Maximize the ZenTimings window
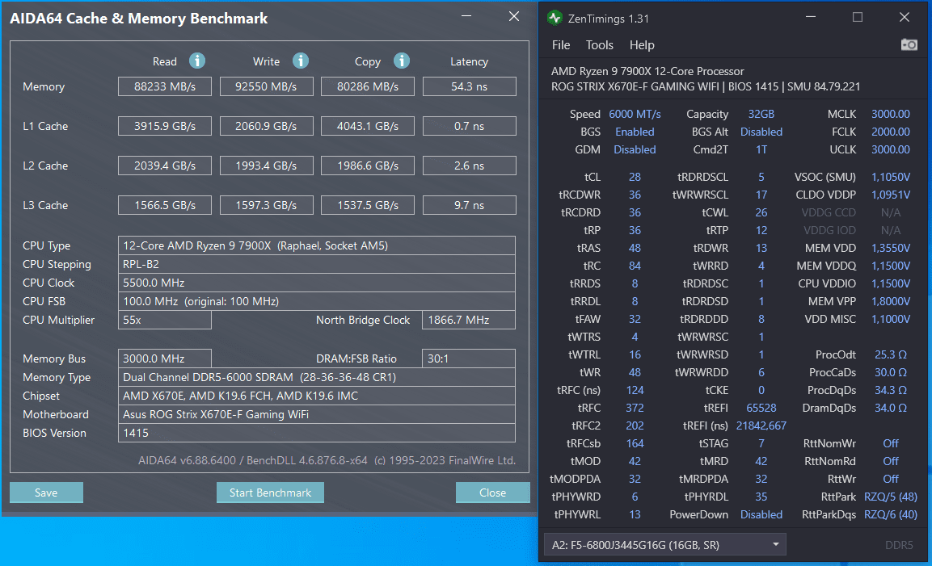This screenshot has height=566, width=932. tap(857, 17)
